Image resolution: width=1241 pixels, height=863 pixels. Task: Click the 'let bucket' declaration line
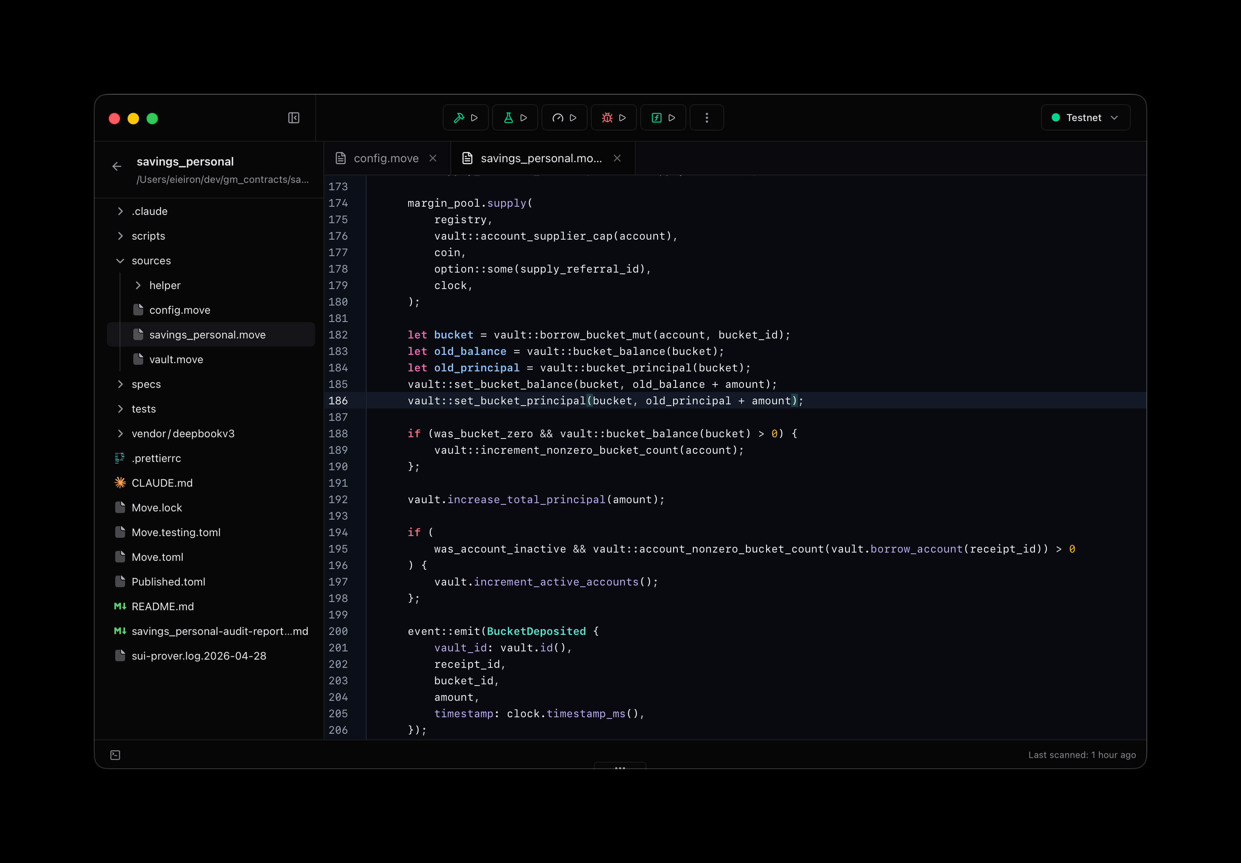[x=599, y=335]
